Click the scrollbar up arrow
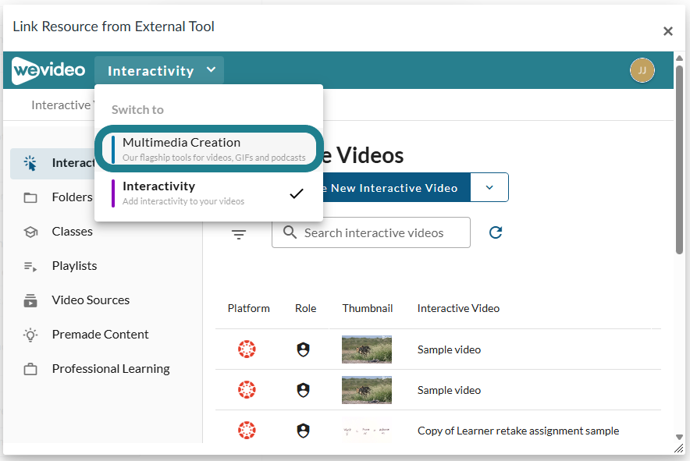Viewport: 690px width, 461px height. pos(679,59)
